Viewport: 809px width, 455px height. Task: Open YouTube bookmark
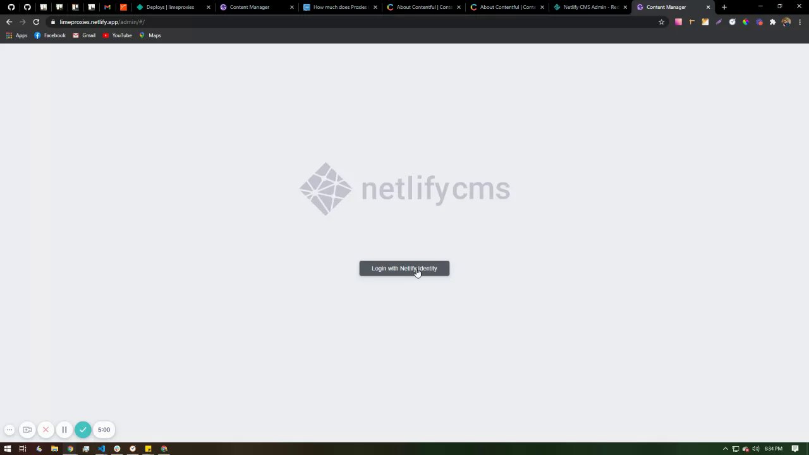tap(118, 35)
